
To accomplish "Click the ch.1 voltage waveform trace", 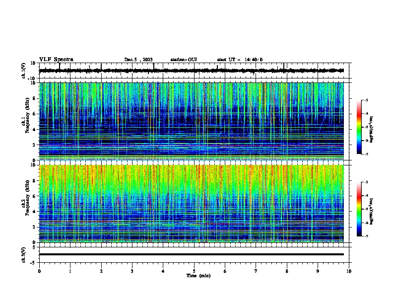I will tap(191, 71).
